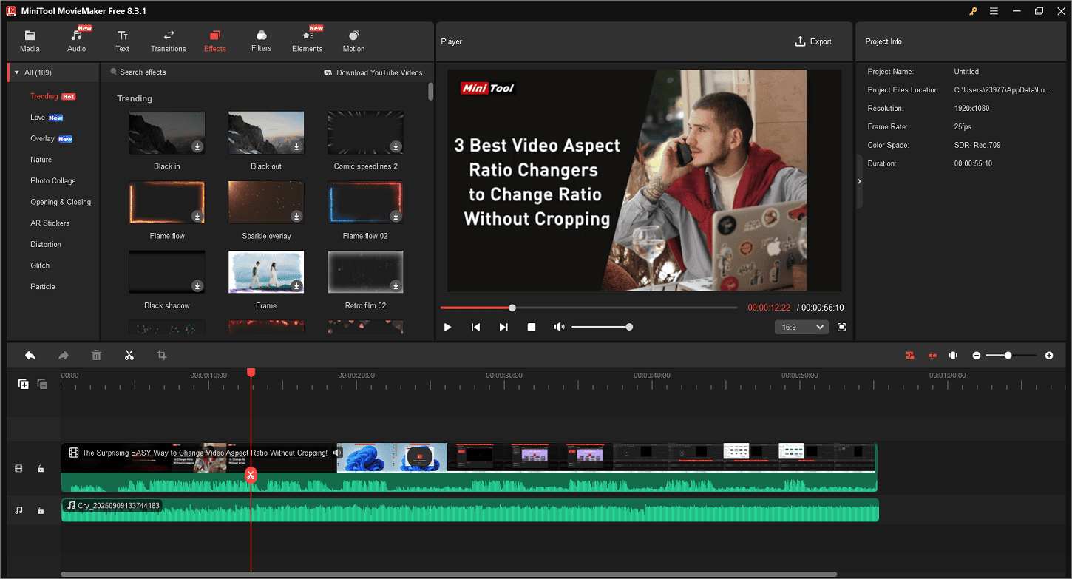The height and width of the screenshot is (579, 1072).
Task: Mute the player volume speaker icon
Action: coord(559,327)
